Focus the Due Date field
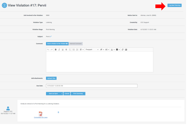The height and width of the screenshot is (126, 187). (x=92, y=86)
